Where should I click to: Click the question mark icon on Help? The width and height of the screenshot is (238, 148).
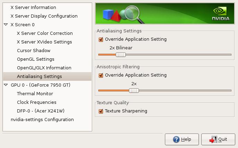176,139
